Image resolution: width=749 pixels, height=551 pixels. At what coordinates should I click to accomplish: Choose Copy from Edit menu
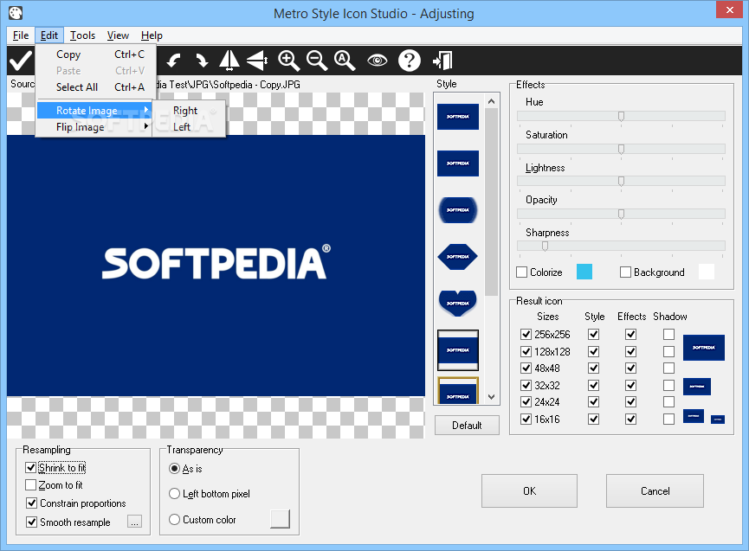(x=95, y=54)
